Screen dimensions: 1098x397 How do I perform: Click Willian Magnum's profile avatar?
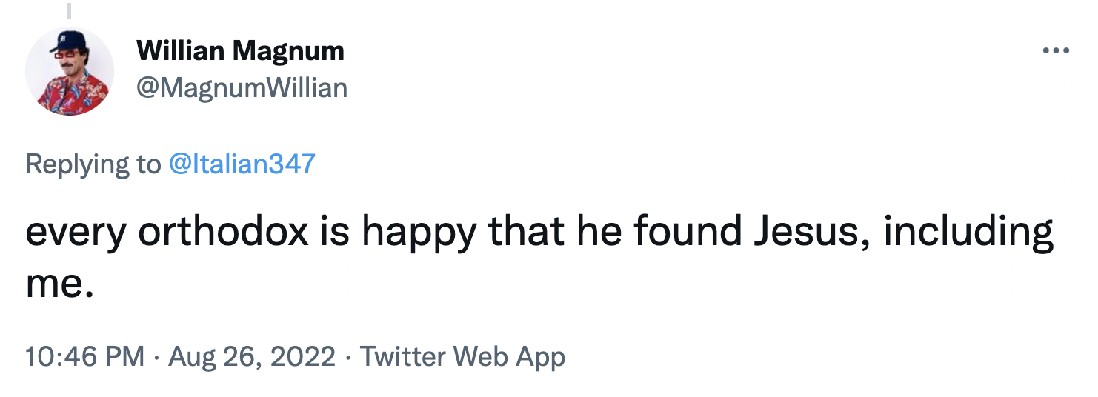point(70,72)
